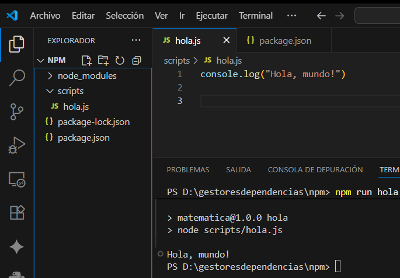Open the Remote Explorer icon
The width and height of the screenshot is (400, 278).
17,179
